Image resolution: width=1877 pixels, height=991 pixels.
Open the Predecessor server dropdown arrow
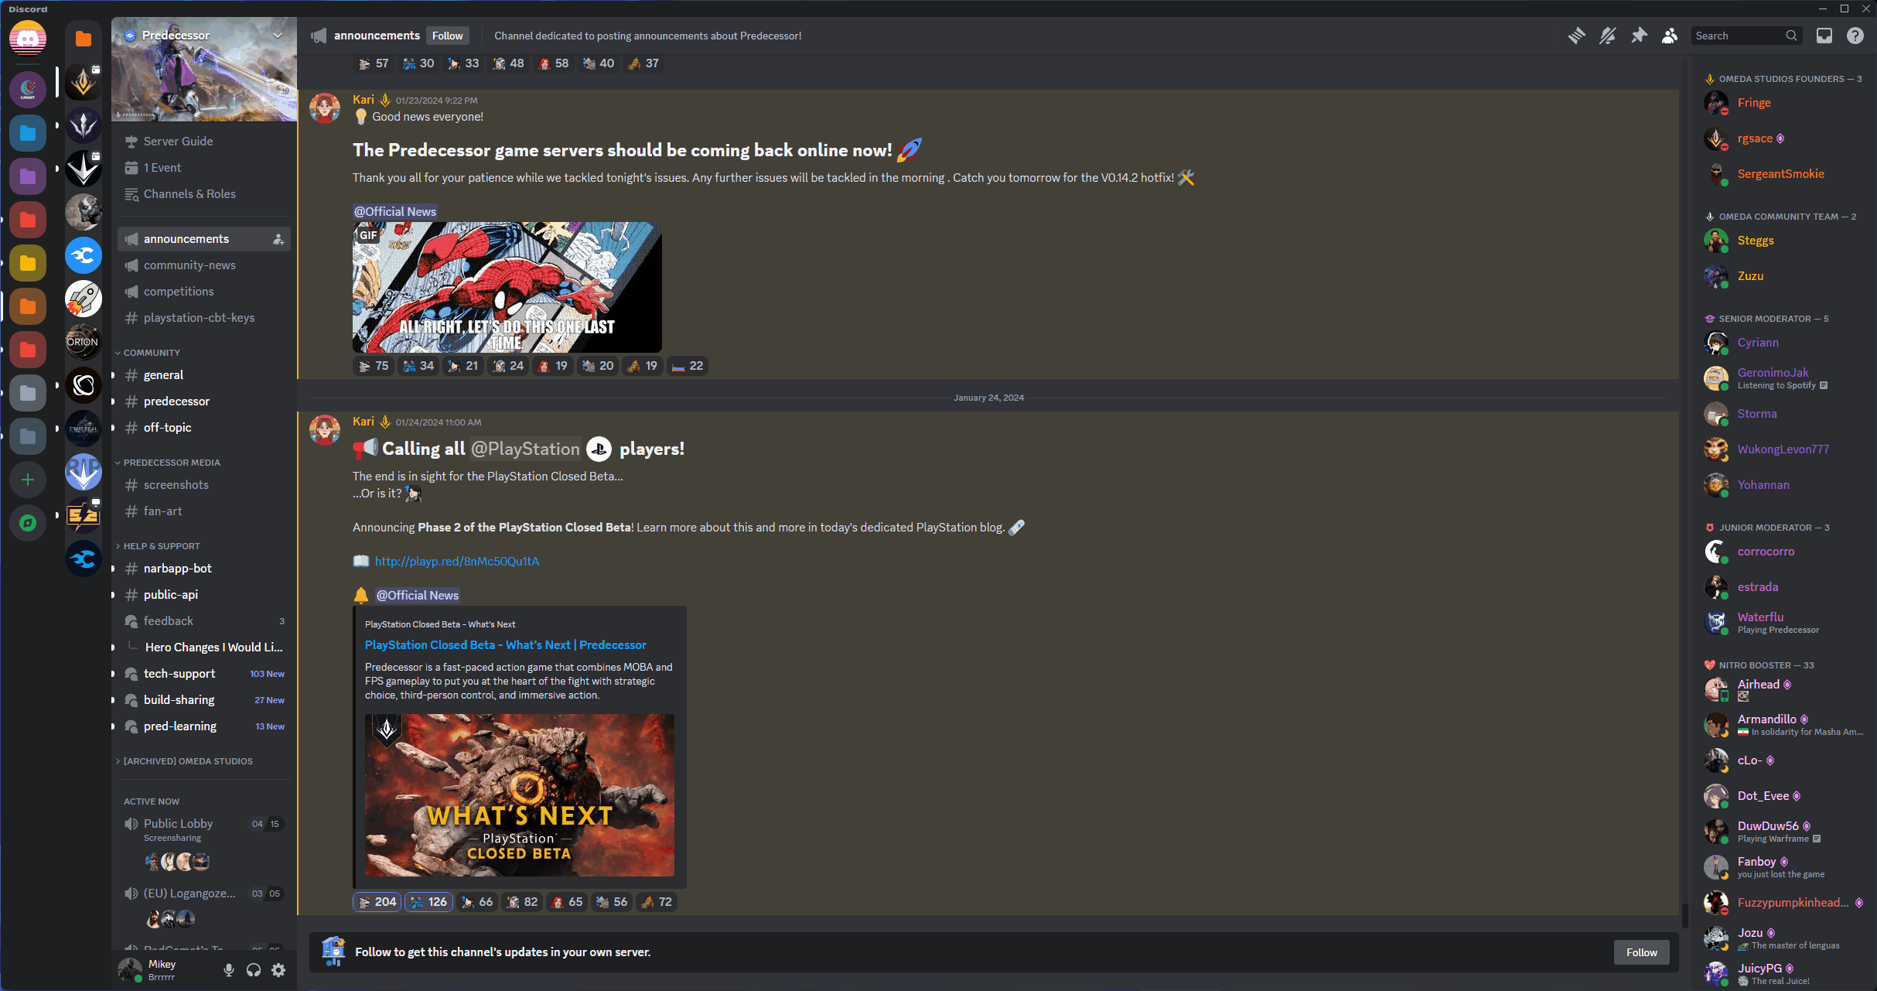[278, 36]
